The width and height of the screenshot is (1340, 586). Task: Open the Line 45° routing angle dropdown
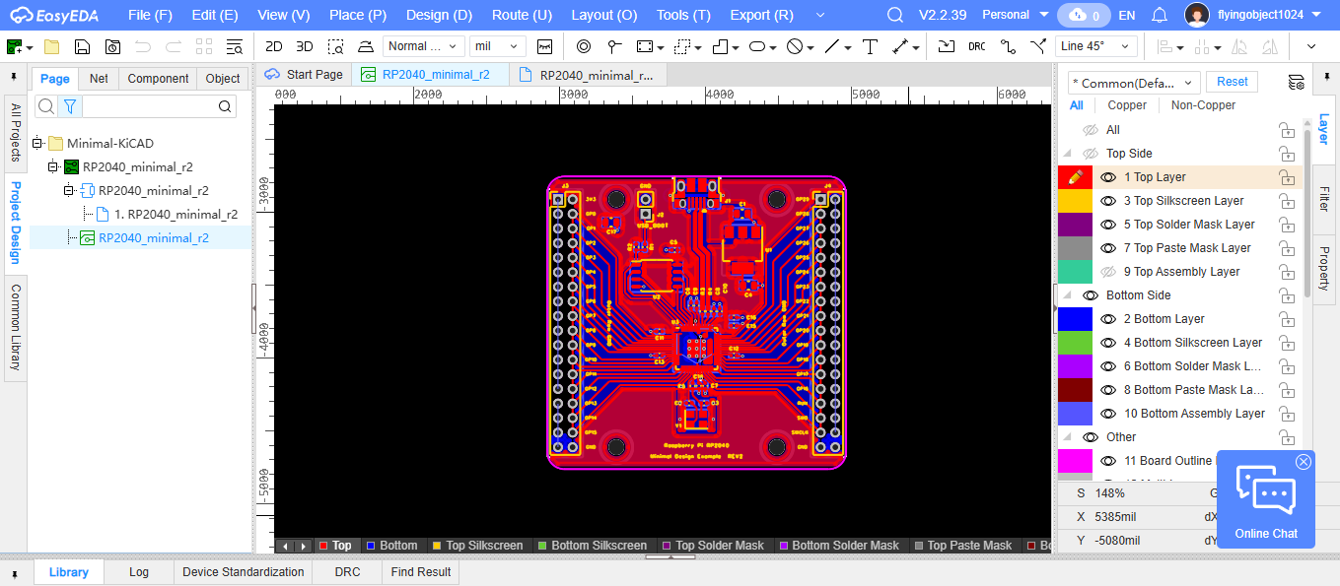[x=1096, y=46]
